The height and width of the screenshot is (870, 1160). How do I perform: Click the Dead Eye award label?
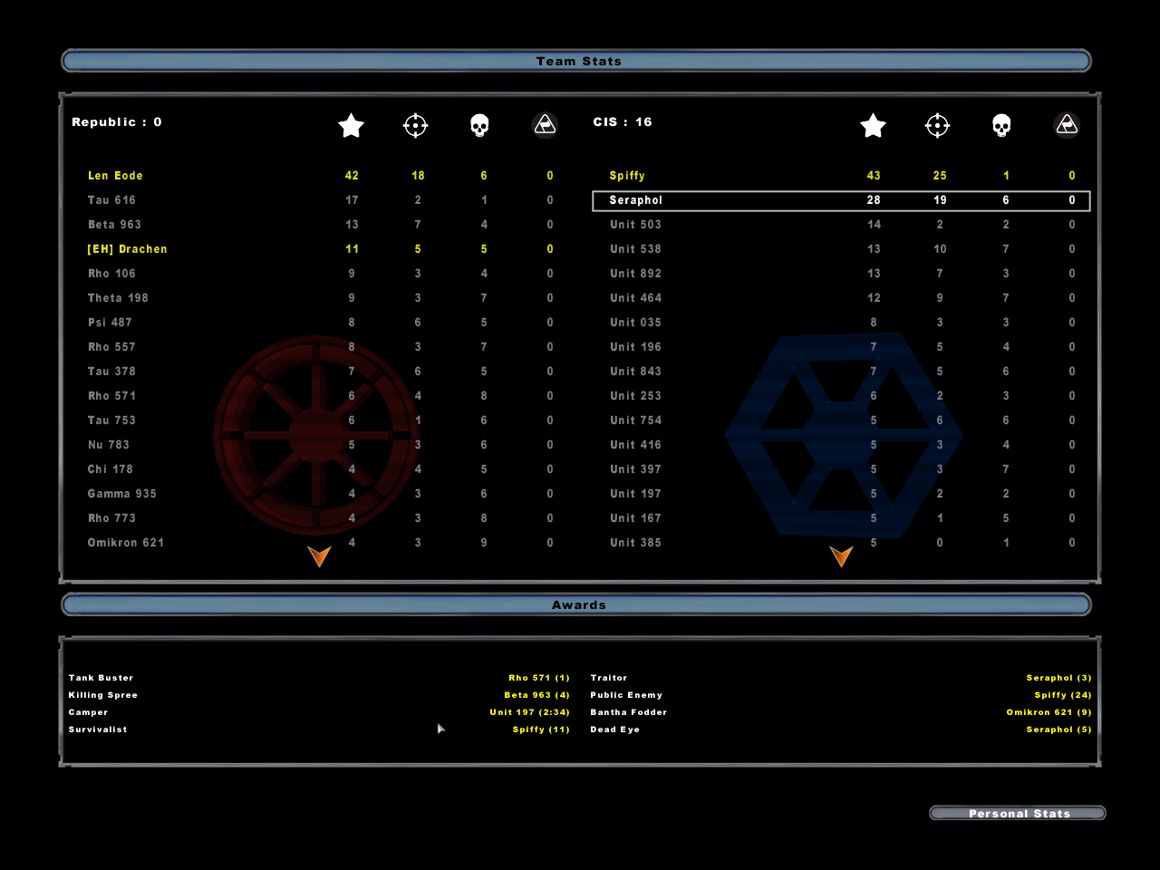pyautogui.click(x=615, y=730)
